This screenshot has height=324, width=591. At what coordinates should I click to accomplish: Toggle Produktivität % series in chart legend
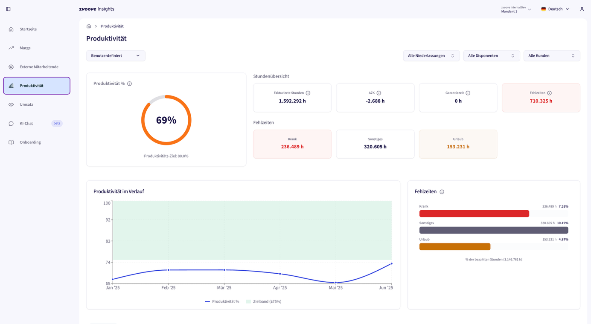[x=222, y=301]
